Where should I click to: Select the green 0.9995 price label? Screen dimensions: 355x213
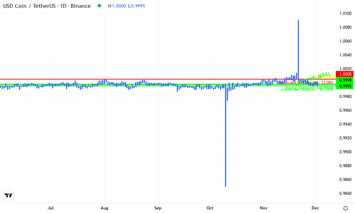coord(346,86)
